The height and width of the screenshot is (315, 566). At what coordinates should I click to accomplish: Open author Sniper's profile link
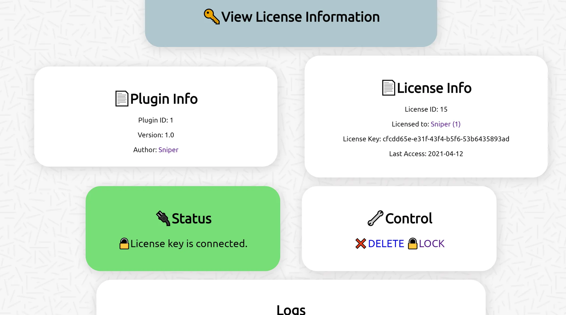pyautogui.click(x=168, y=150)
